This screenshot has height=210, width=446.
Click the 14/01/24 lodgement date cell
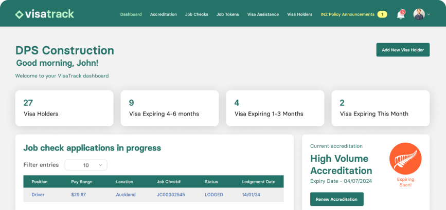coord(251,195)
